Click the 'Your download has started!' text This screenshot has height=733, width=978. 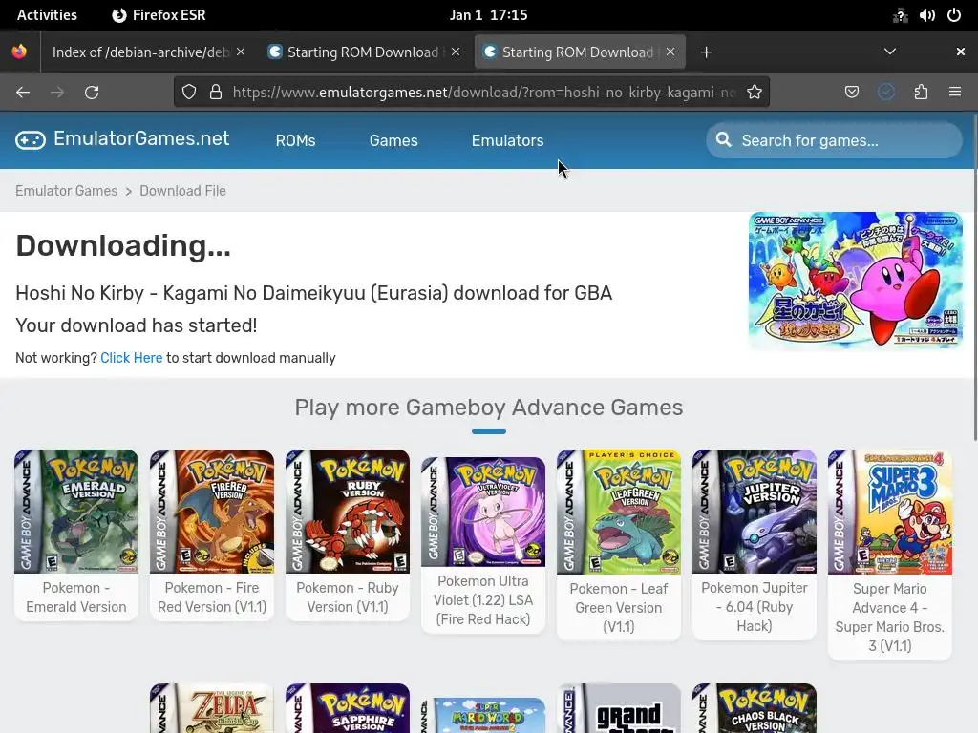137,325
